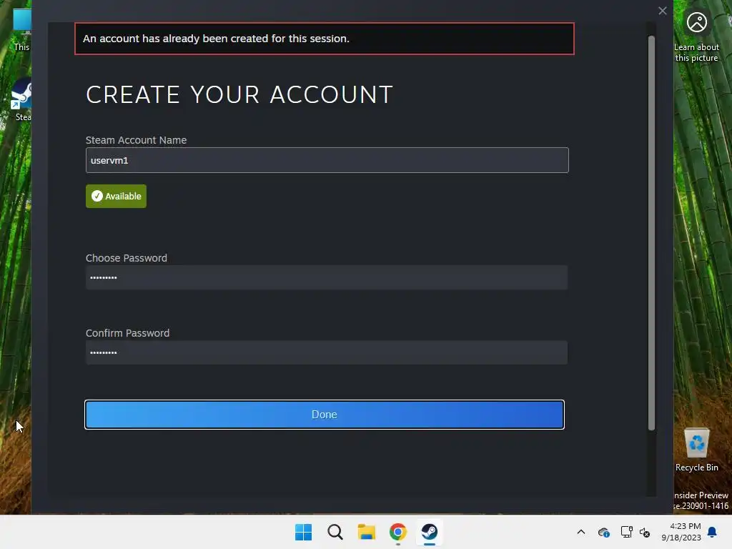
Task: Select the Recycle Bin desktop icon
Action: (x=696, y=450)
